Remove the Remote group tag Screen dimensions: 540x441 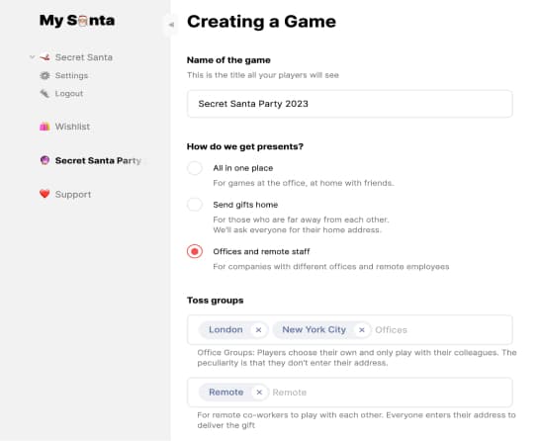click(x=259, y=393)
